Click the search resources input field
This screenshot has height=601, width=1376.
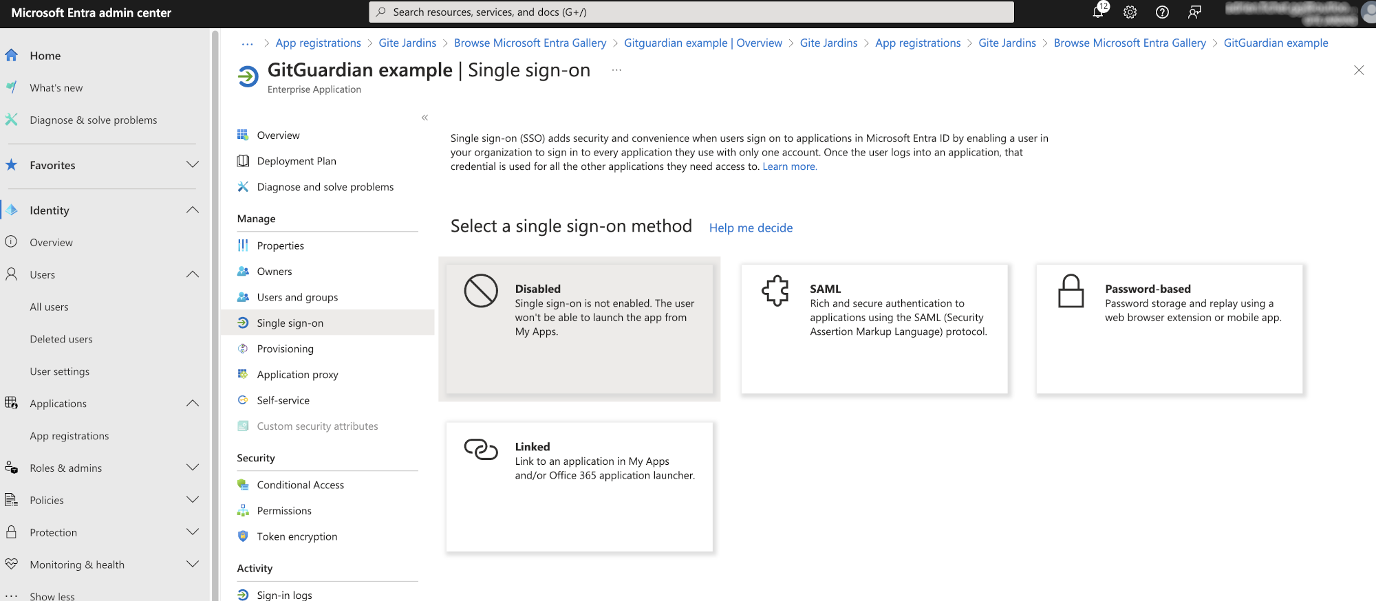(x=691, y=12)
